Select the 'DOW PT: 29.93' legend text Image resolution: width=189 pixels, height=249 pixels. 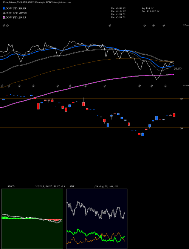point(15,17)
